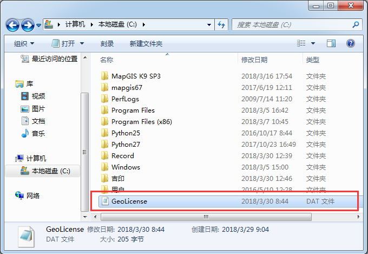The width and height of the screenshot is (368, 254).
Task: Click the Forward navigation arrow button
Action: [x=28, y=25]
